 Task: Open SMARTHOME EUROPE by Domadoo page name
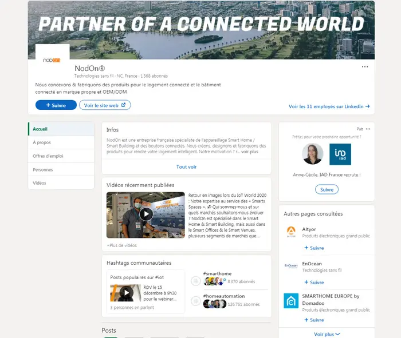click(x=331, y=300)
